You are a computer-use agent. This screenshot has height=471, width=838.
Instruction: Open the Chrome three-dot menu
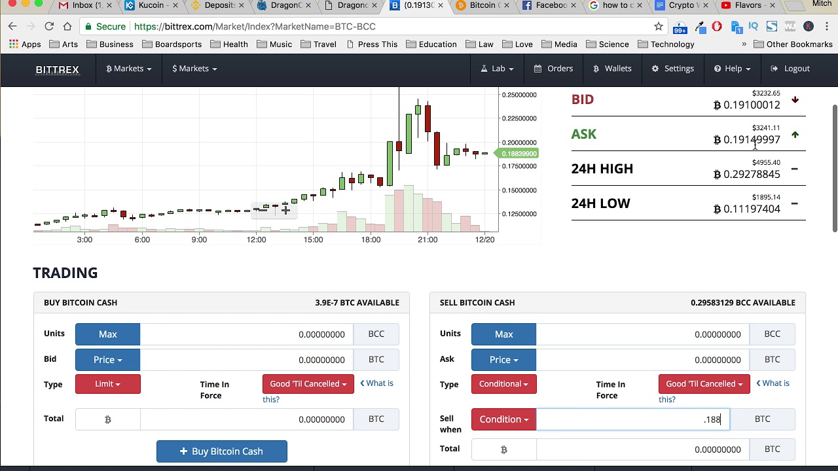[826, 26]
